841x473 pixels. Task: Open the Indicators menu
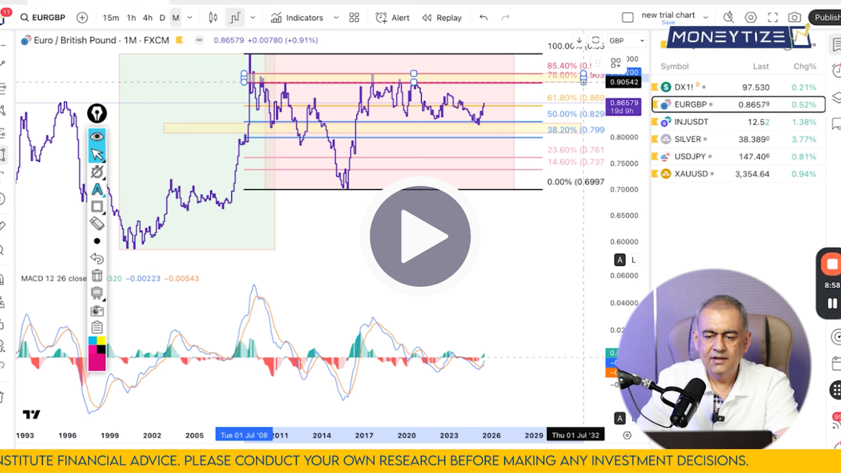pyautogui.click(x=297, y=17)
